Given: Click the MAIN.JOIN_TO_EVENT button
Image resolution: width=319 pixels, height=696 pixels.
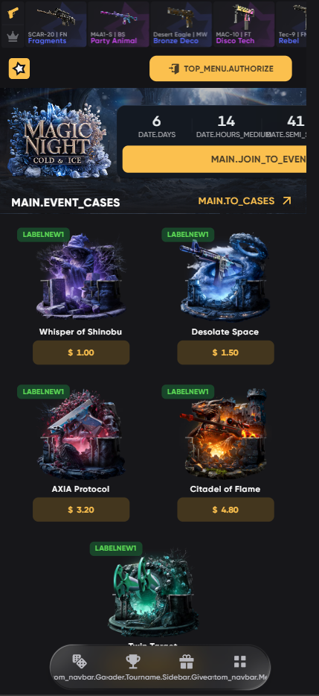Looking at the screenshot, I should pyautogui.click(x=214, y=159).
